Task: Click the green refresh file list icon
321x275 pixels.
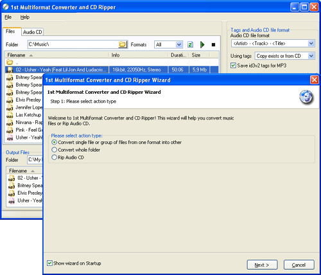Action: click(190, 44)
